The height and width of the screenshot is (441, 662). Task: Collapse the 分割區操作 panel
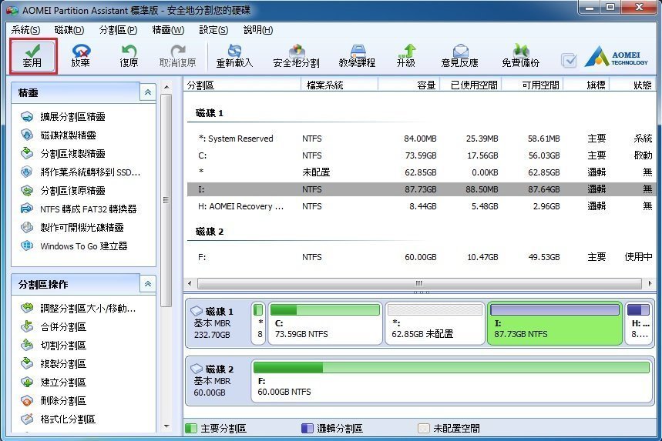[148, 284]
